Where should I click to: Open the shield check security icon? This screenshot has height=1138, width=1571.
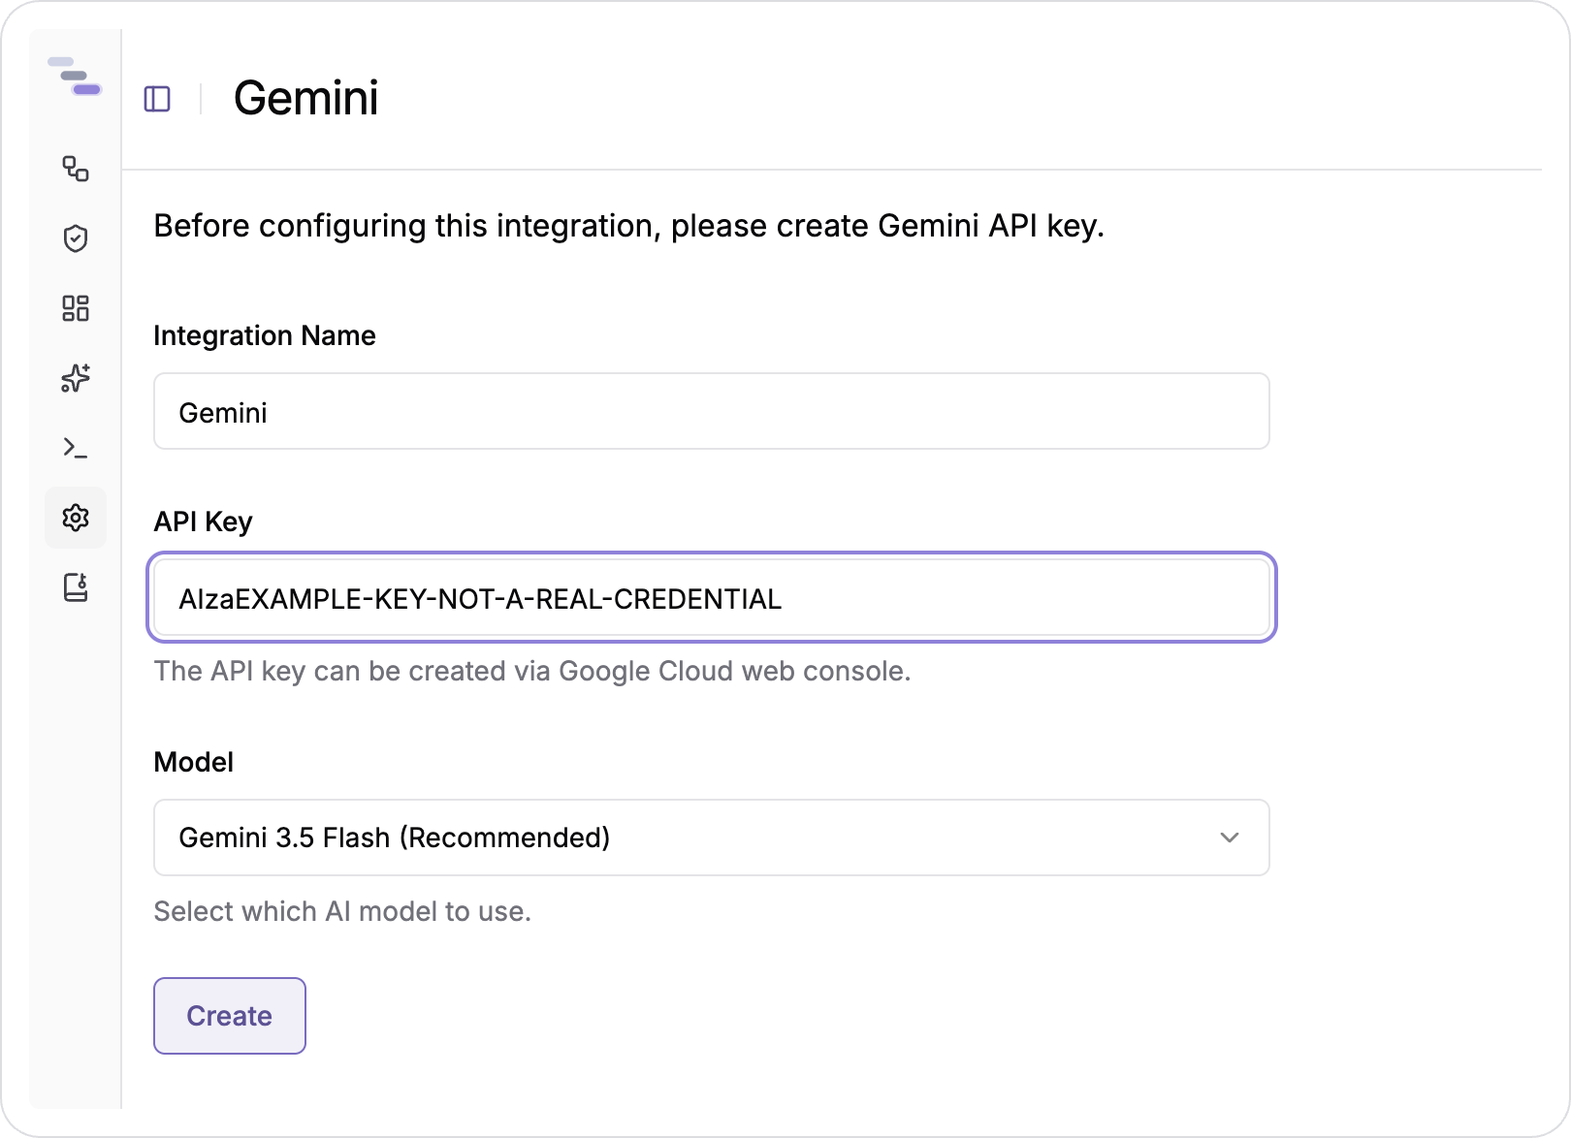click(x=76, y=238)
